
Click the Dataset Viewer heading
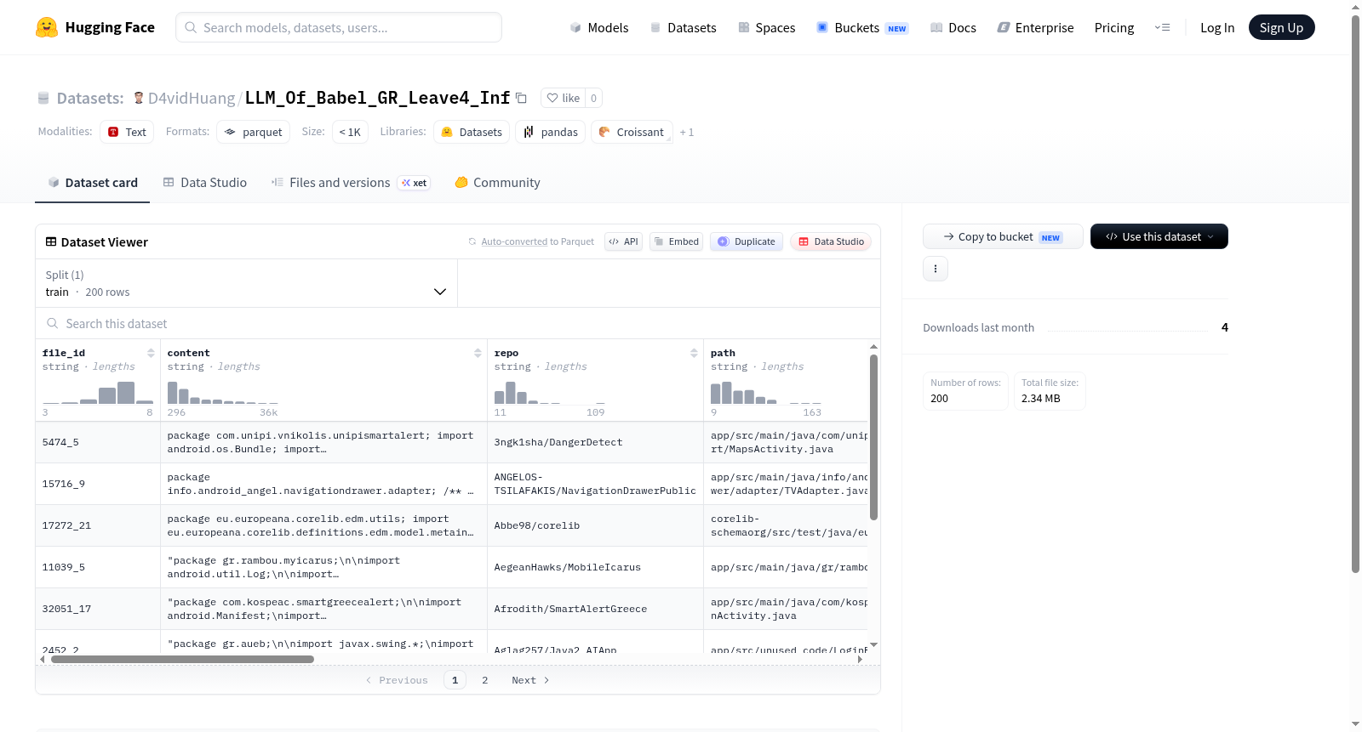click(96, 241)
